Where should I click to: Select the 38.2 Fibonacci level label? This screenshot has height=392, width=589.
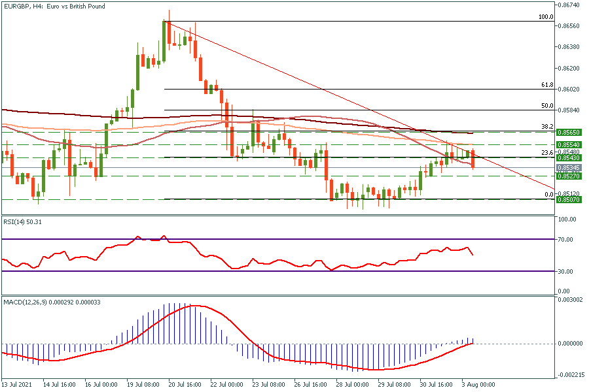pos(547,127)
